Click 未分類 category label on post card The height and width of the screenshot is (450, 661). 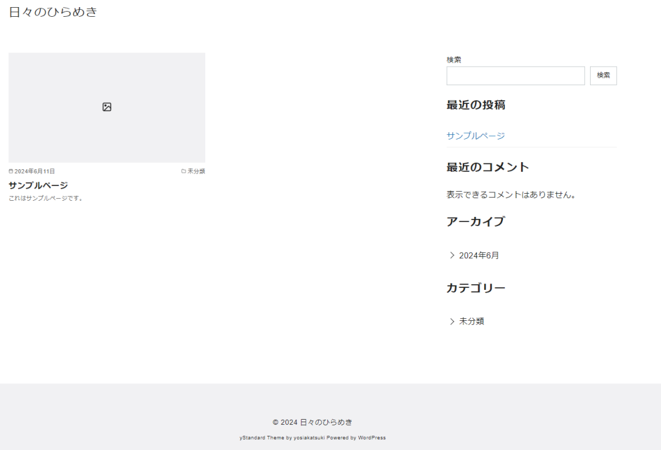196,172
